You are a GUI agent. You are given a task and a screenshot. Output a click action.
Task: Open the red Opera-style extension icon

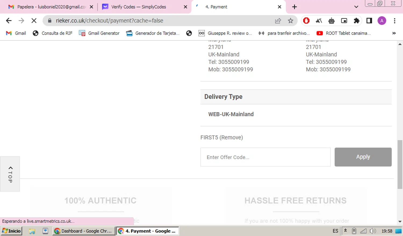click(x=306, y=21)
